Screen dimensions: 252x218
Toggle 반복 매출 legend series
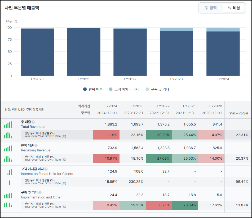tap(93, 89)
